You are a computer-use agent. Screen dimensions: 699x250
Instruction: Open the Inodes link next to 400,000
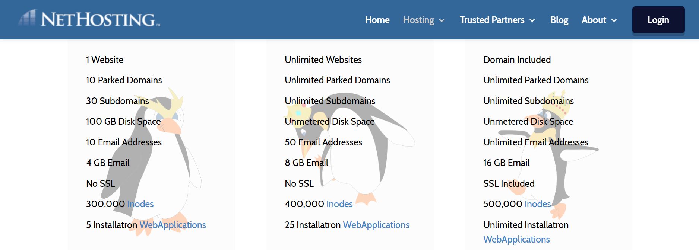click(x=339, y=204)
